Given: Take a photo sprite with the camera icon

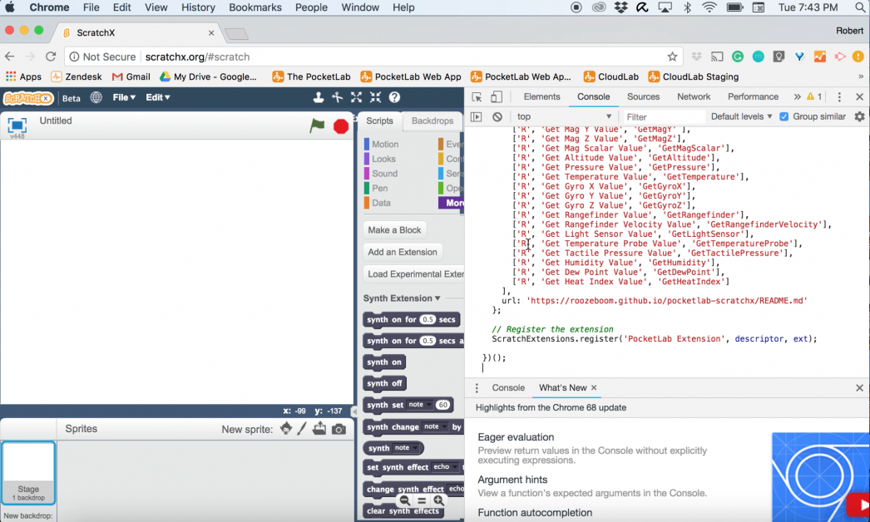Looking at the screenshot, I should (x=338, y=428).
